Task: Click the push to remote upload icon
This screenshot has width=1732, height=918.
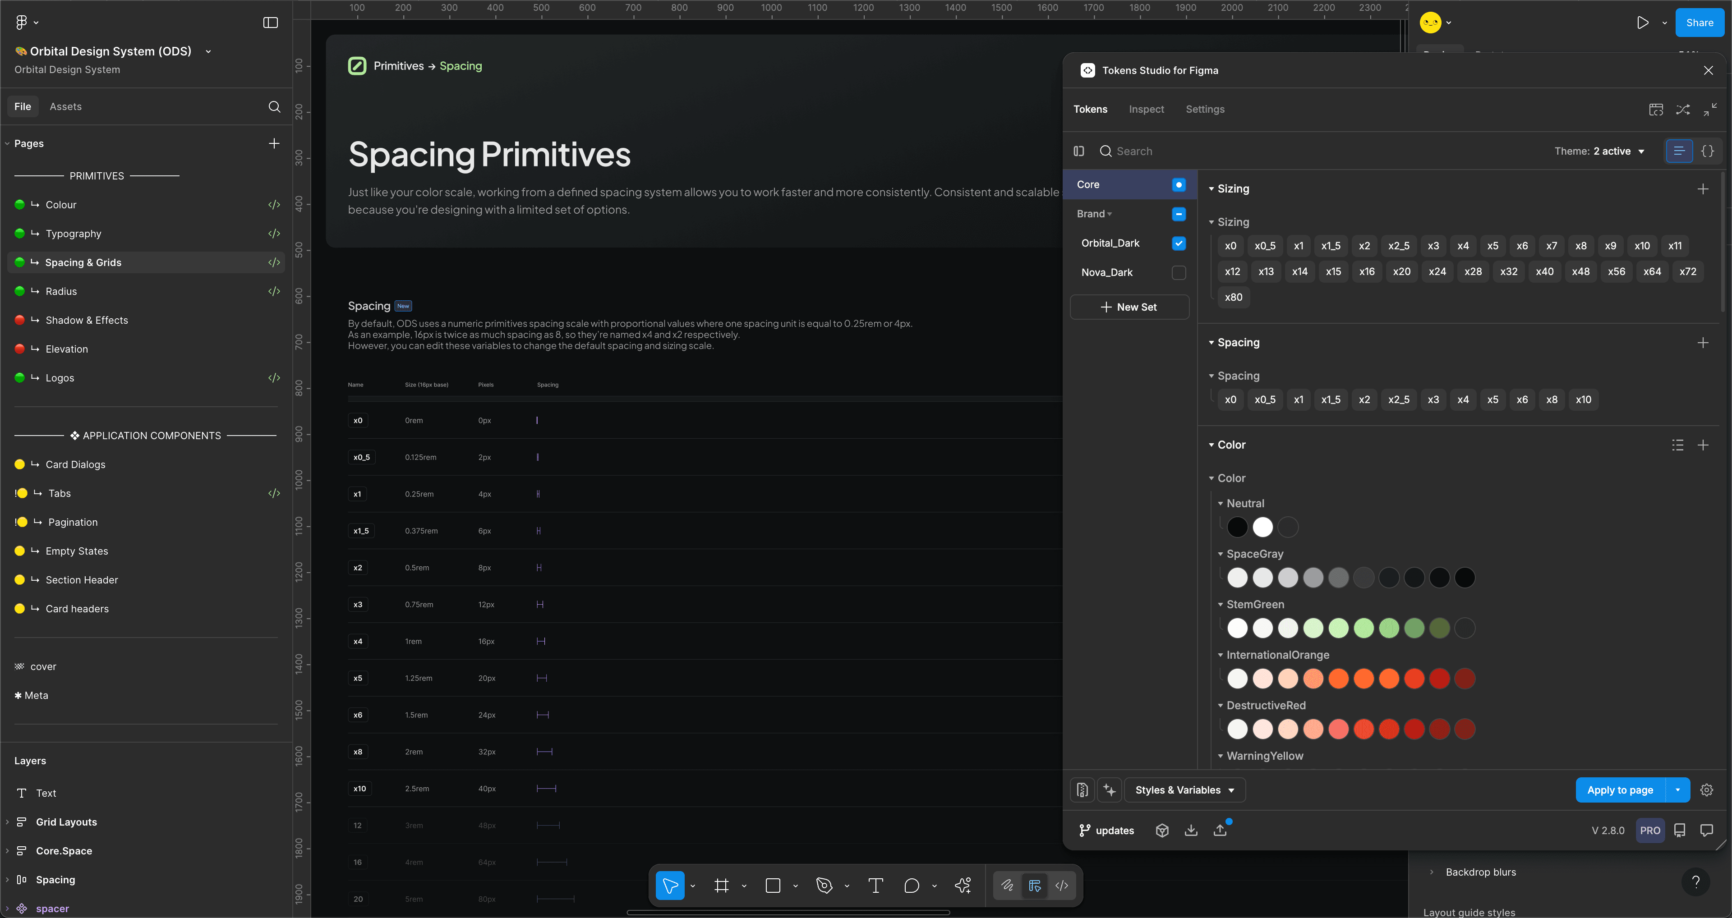Action: coord(1220,831)
